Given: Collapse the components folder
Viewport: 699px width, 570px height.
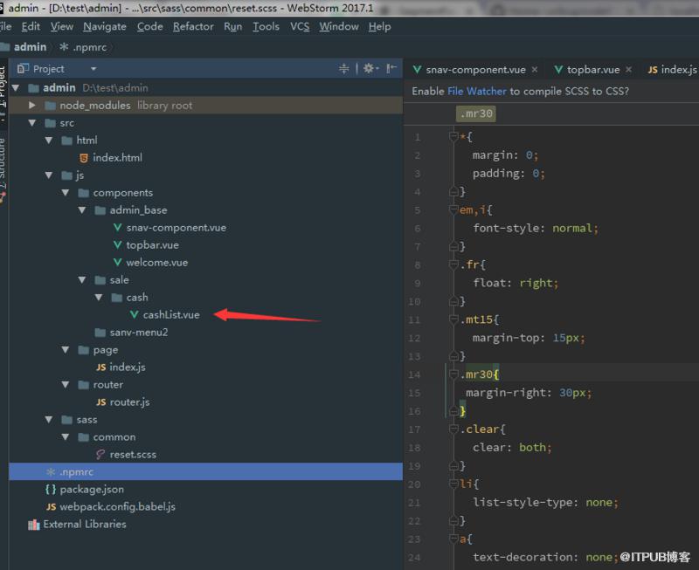Looking at the screenshot, I should pyautogui.click(x=66, y=192).
